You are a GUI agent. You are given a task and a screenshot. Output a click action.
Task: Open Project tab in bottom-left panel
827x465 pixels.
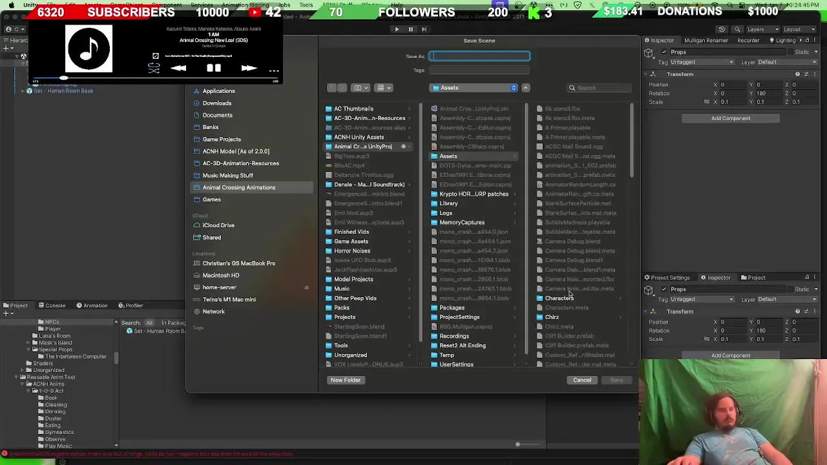tap(16, 305)
